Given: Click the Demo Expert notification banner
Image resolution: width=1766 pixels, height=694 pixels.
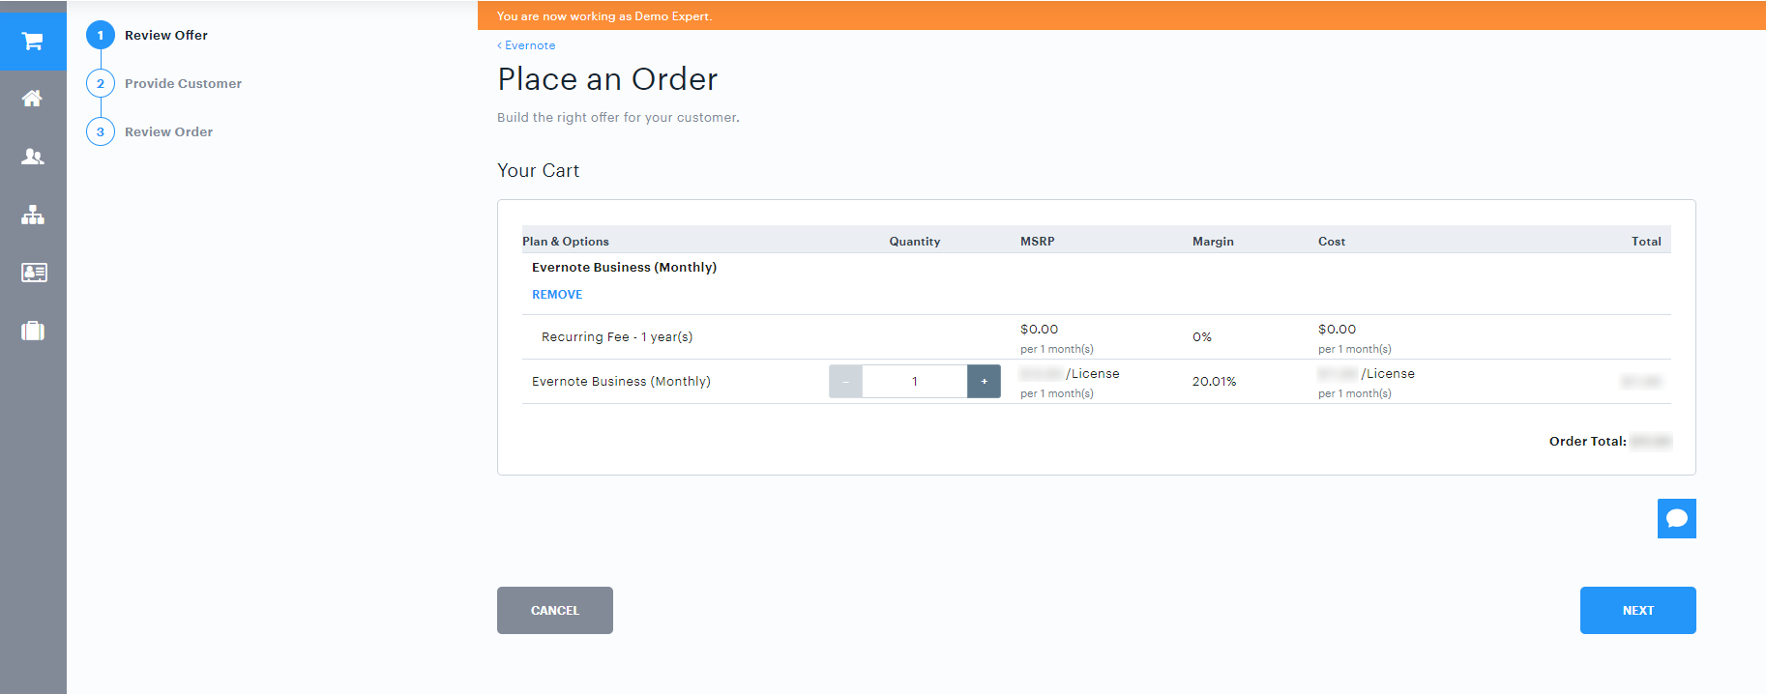Looking at the screenshot, I should [1122, 16].
